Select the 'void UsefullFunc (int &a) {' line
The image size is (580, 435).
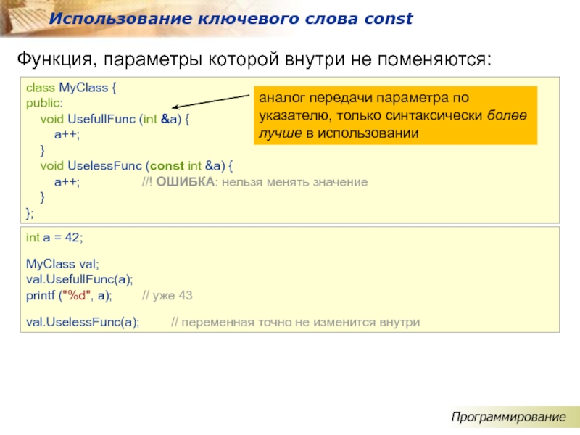click(115, 119)
